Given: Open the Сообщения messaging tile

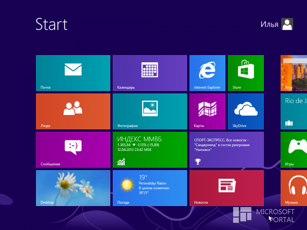Looking at the screenshot, I should [73, 149].
